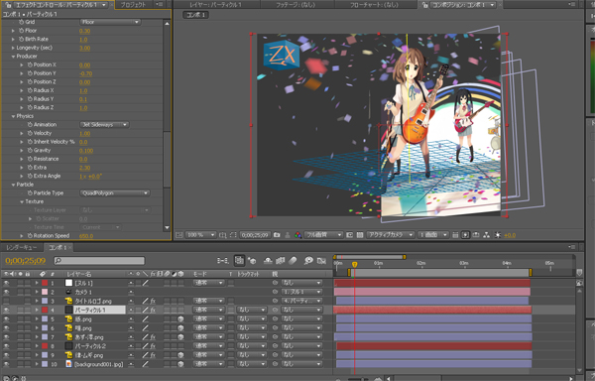Viewport: 595px width, 381px height.
Task: Click the Rotation Speed value 650.0
Action: pyautogui.click(x=86, y=236)
